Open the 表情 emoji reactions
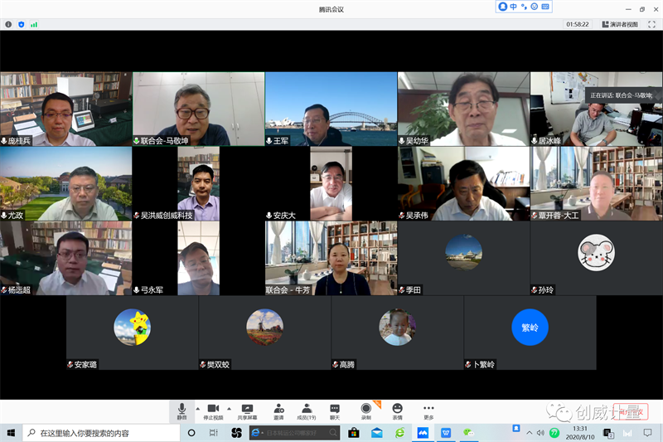 click(x=398, y=410)
